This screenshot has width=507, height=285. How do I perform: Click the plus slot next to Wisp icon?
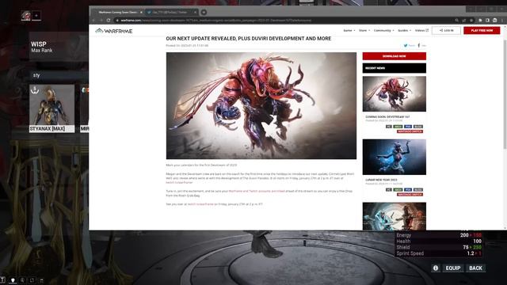coord(36,16)
